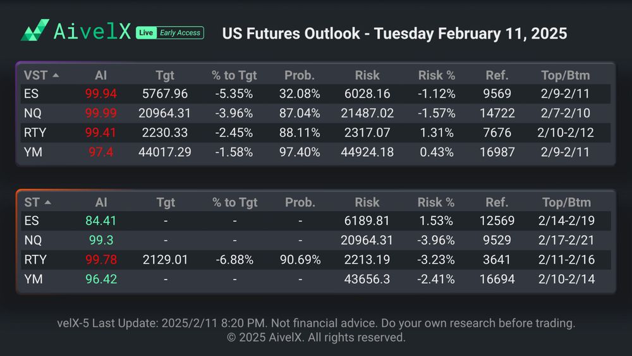
Task: Click the AivelX logo icon
Action: click(x=35, y=30)
